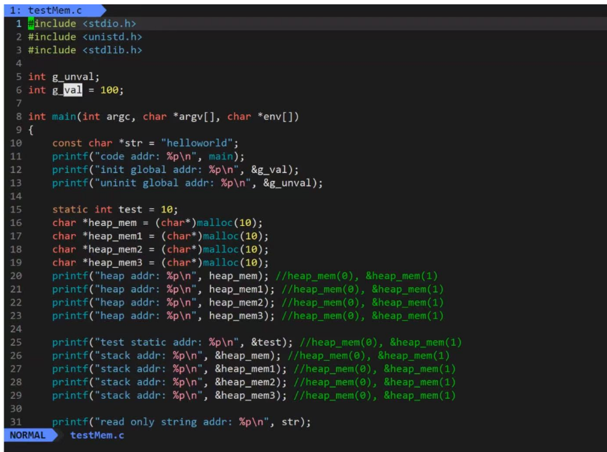Image resolution: width=607 pixels, height=452 pixels.
Task: Click 'main' function name on line 8
Action: click(64, 117)
